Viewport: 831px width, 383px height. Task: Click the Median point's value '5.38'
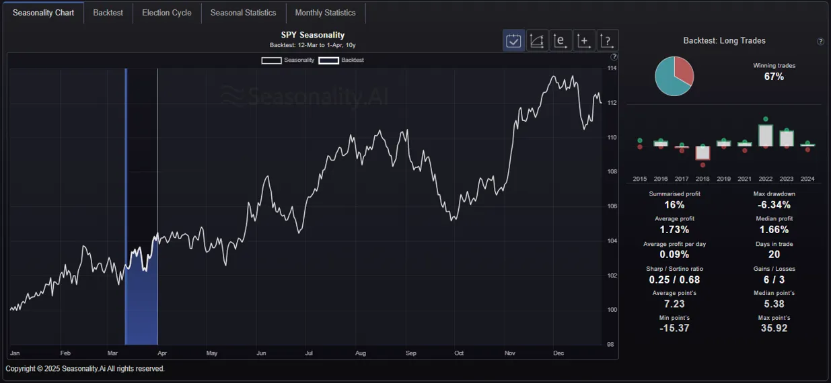point(774,304)
